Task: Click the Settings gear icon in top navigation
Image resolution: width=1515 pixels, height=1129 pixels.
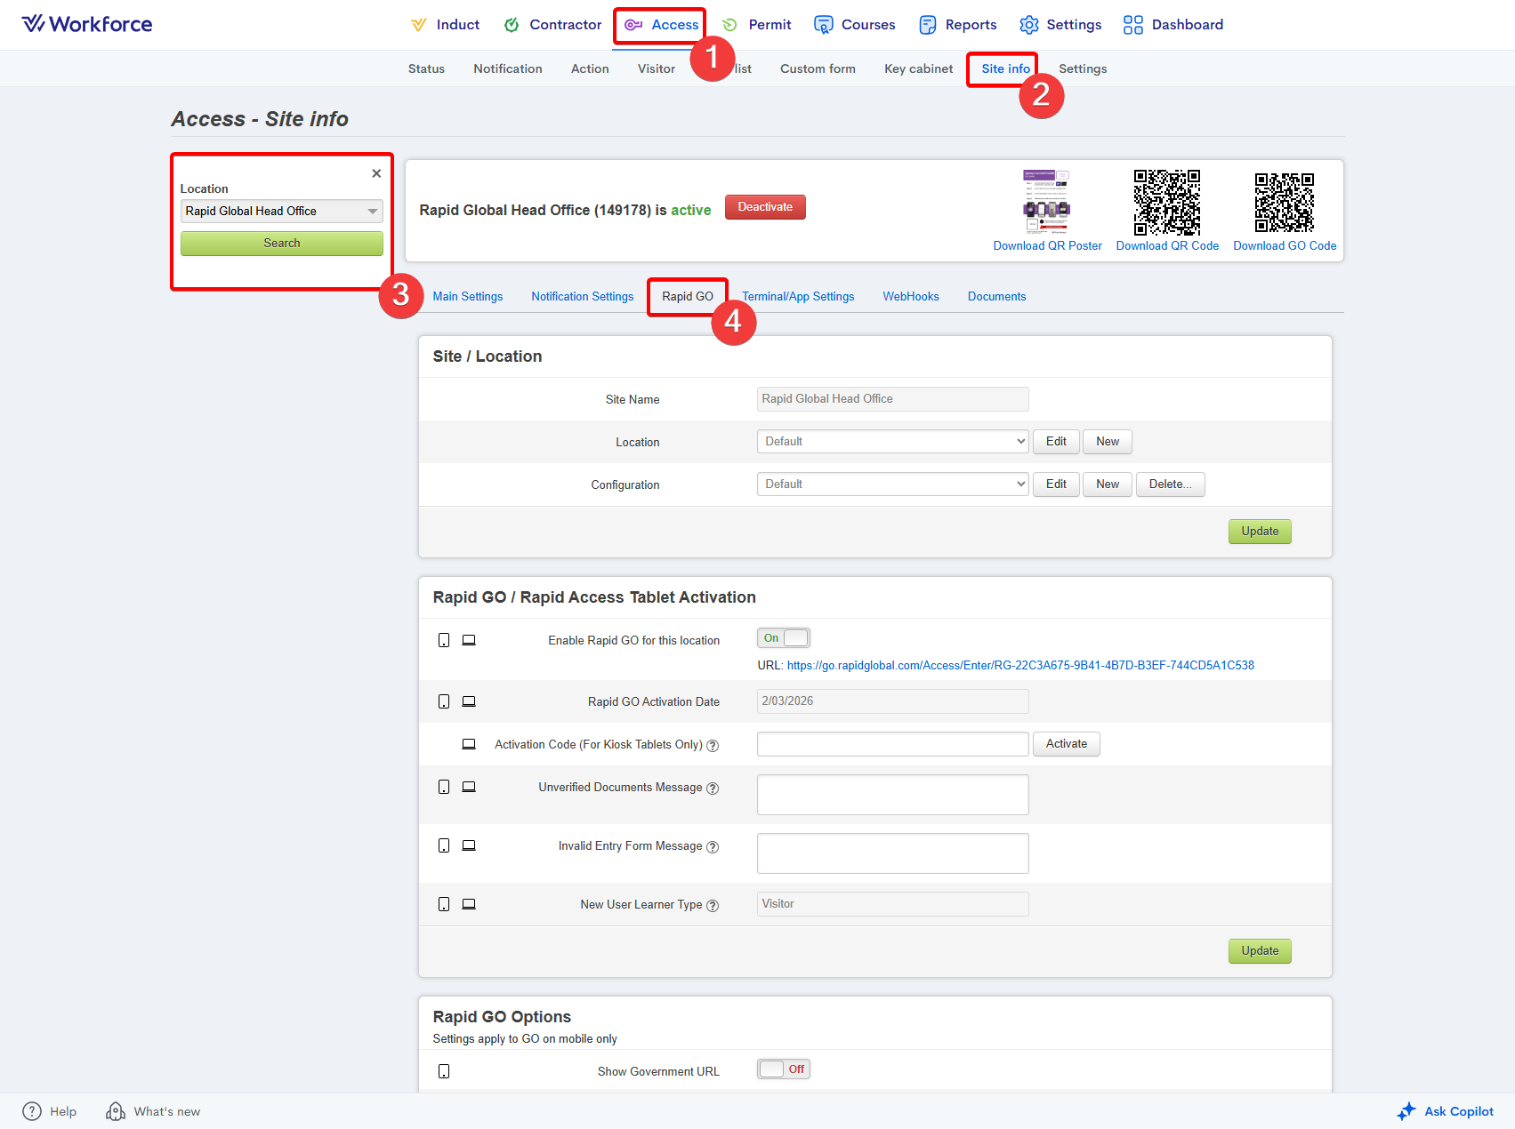Action: [1028, 25]
